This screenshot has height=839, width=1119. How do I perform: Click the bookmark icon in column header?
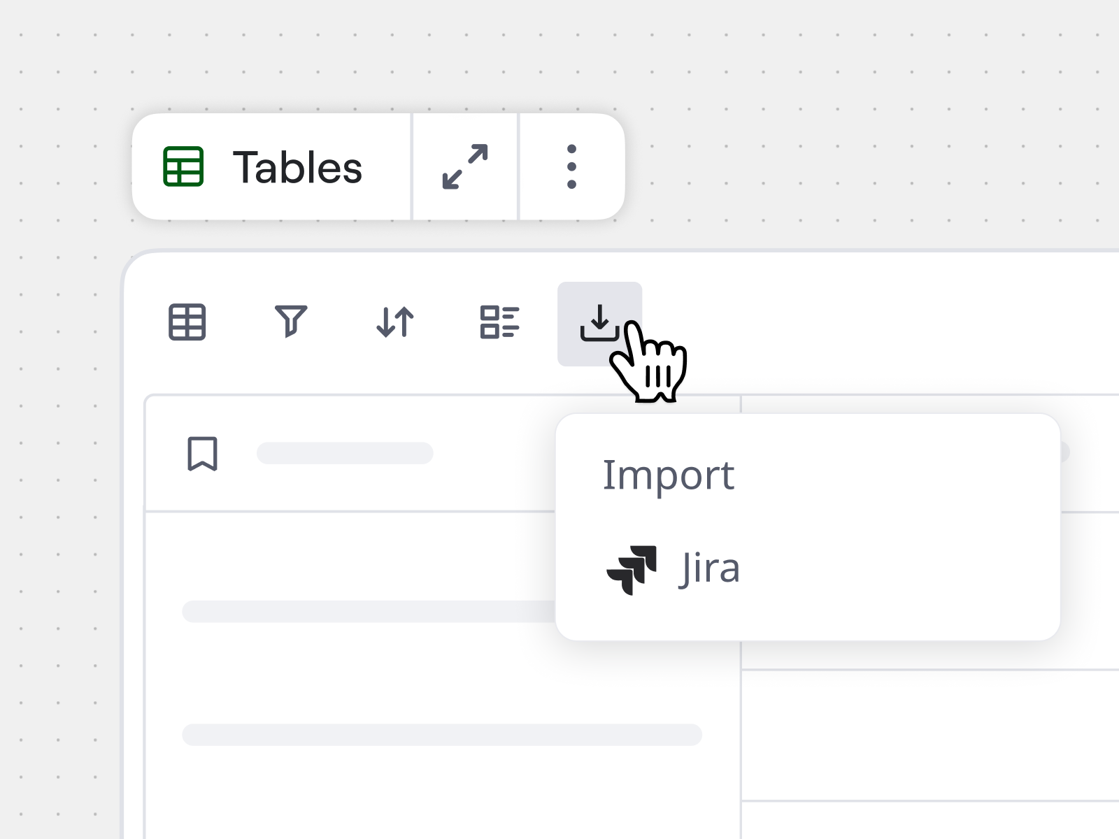(x=203, y=454)
